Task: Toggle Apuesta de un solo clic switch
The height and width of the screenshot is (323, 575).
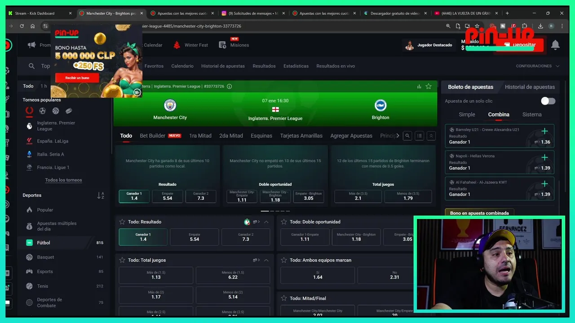Action: [x=548, y=101]
